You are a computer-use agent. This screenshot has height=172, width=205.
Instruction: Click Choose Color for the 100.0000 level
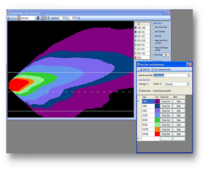tap(166, 129)
